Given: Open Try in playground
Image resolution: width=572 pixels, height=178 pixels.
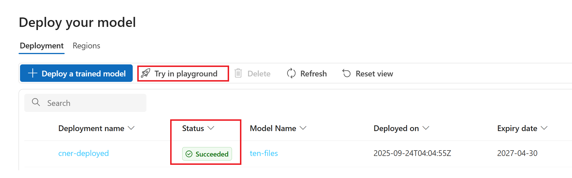Looking at the screenshot, I should click(x=185, y=73).
